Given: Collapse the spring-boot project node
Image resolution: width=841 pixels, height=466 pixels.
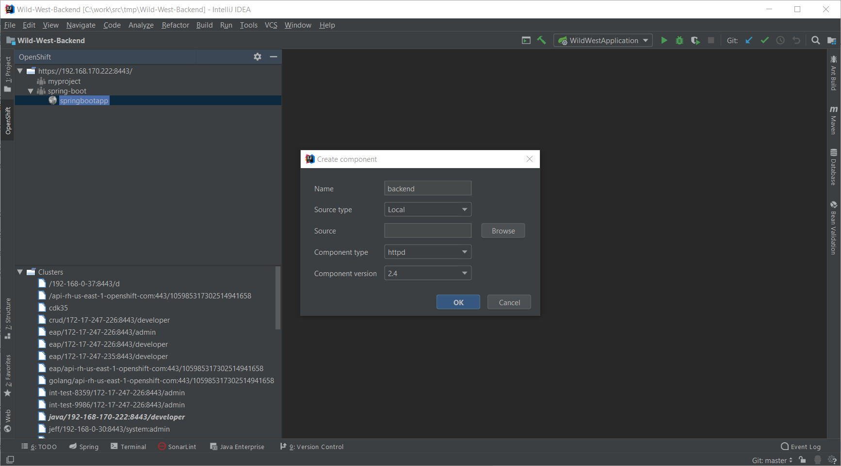Looking at the screenshot, I should click(x=31, y=91).
